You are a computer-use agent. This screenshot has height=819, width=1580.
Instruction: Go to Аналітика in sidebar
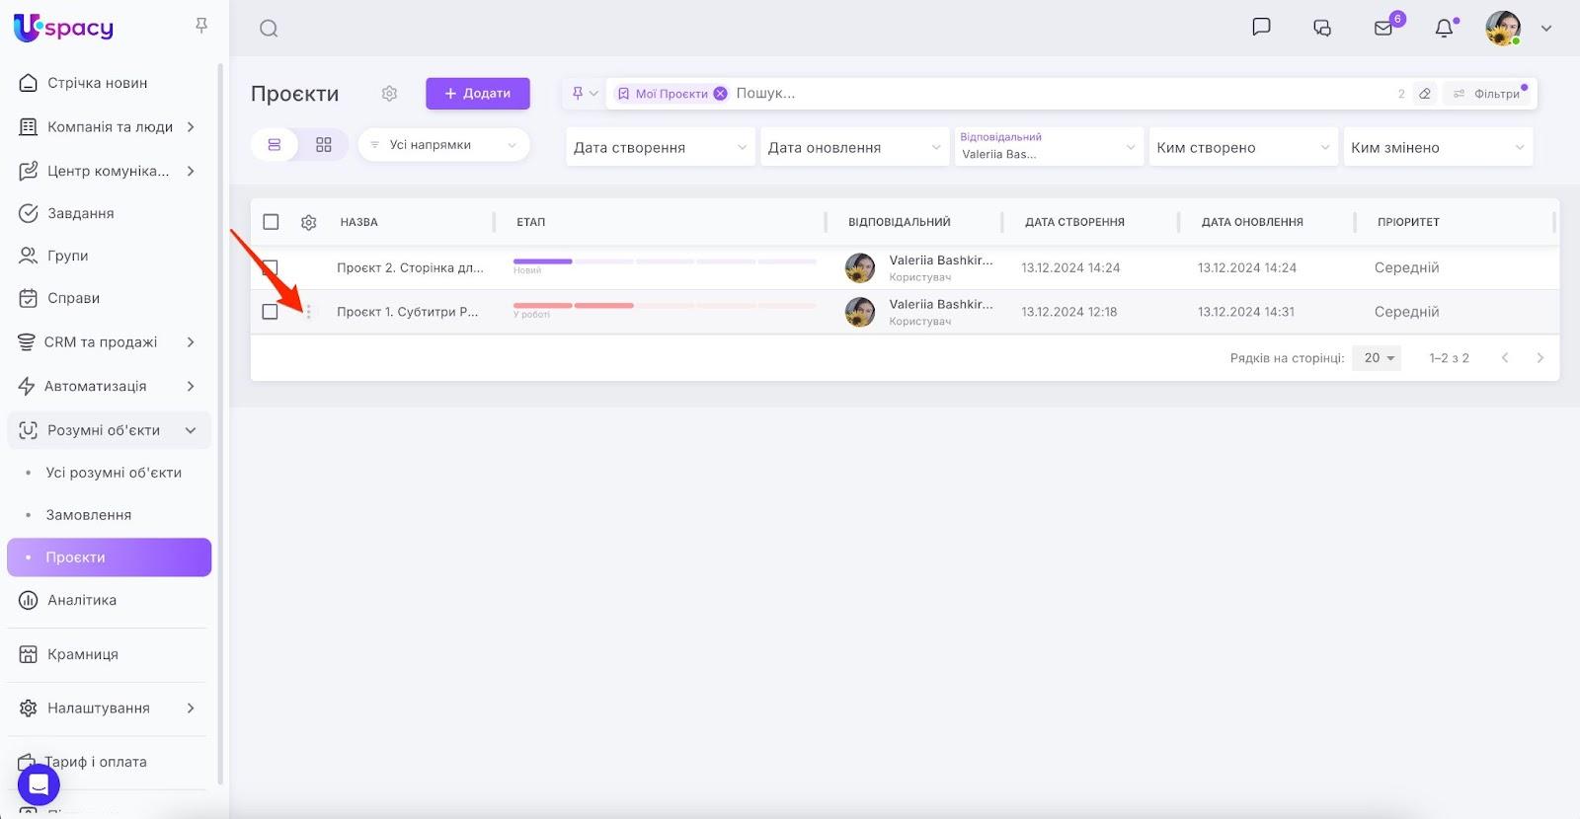pos(82,600)
